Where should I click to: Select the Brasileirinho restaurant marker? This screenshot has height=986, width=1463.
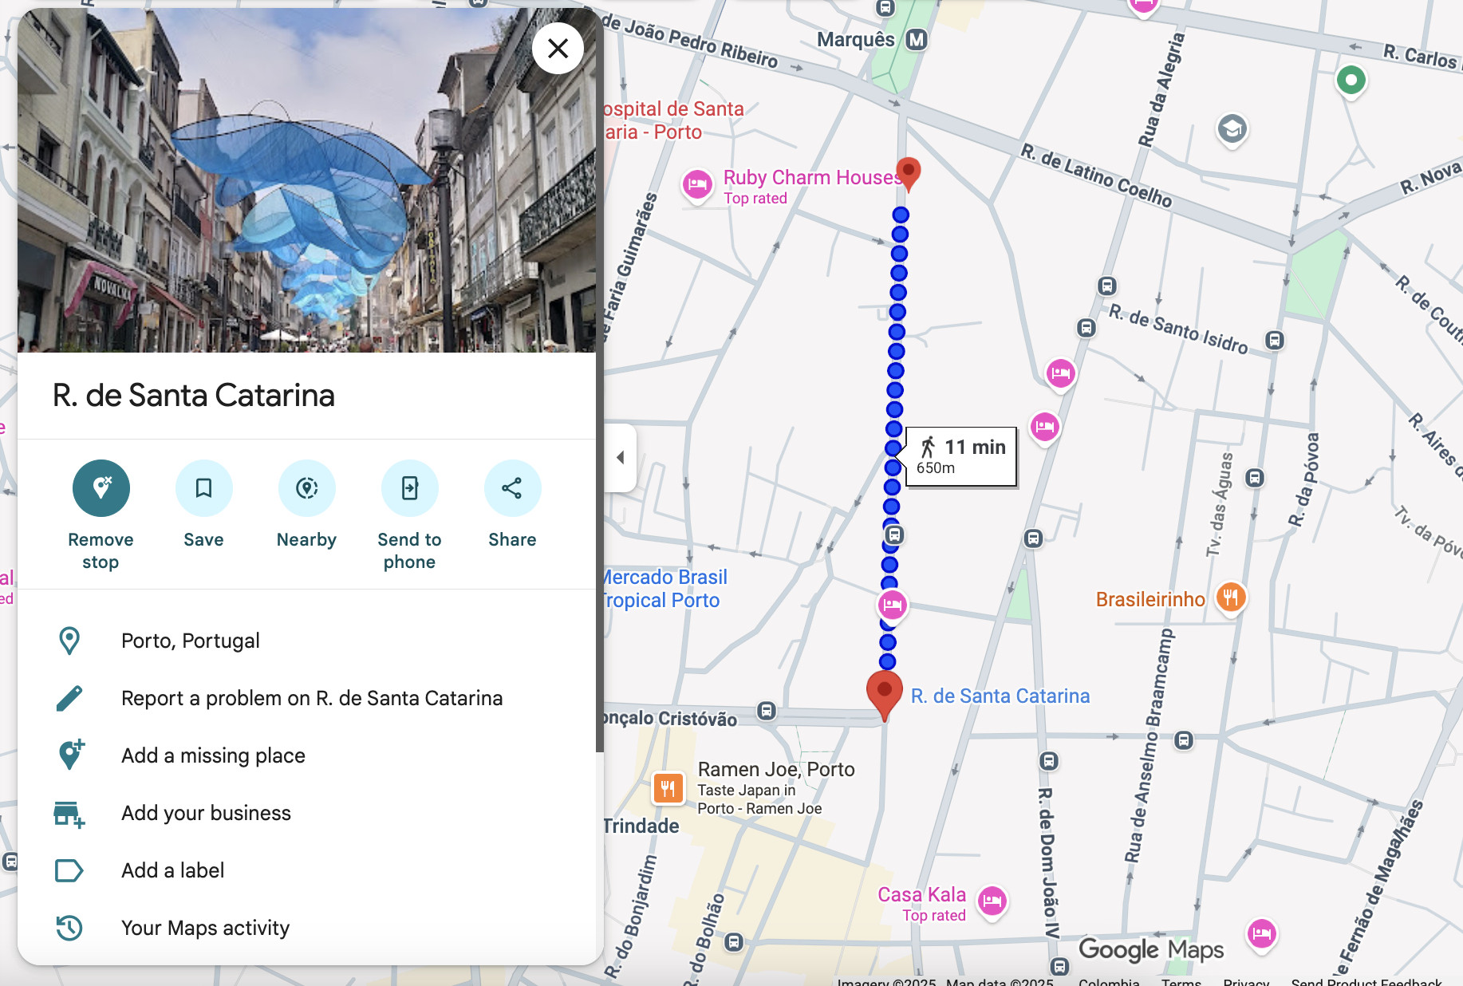1230,598
